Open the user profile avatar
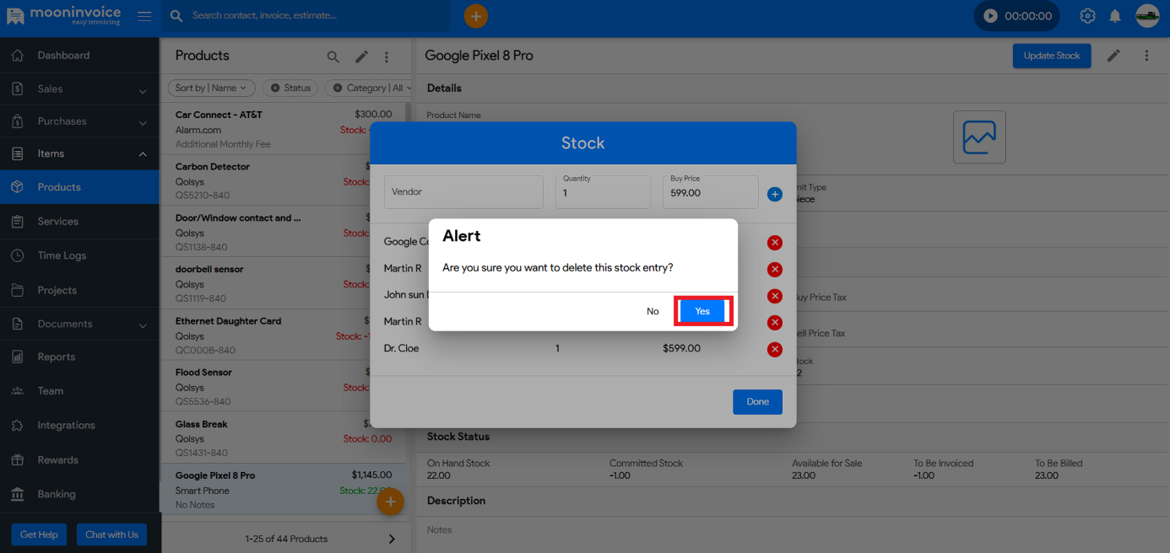This screenshot has height=553, width=1170. (1147, 16)
